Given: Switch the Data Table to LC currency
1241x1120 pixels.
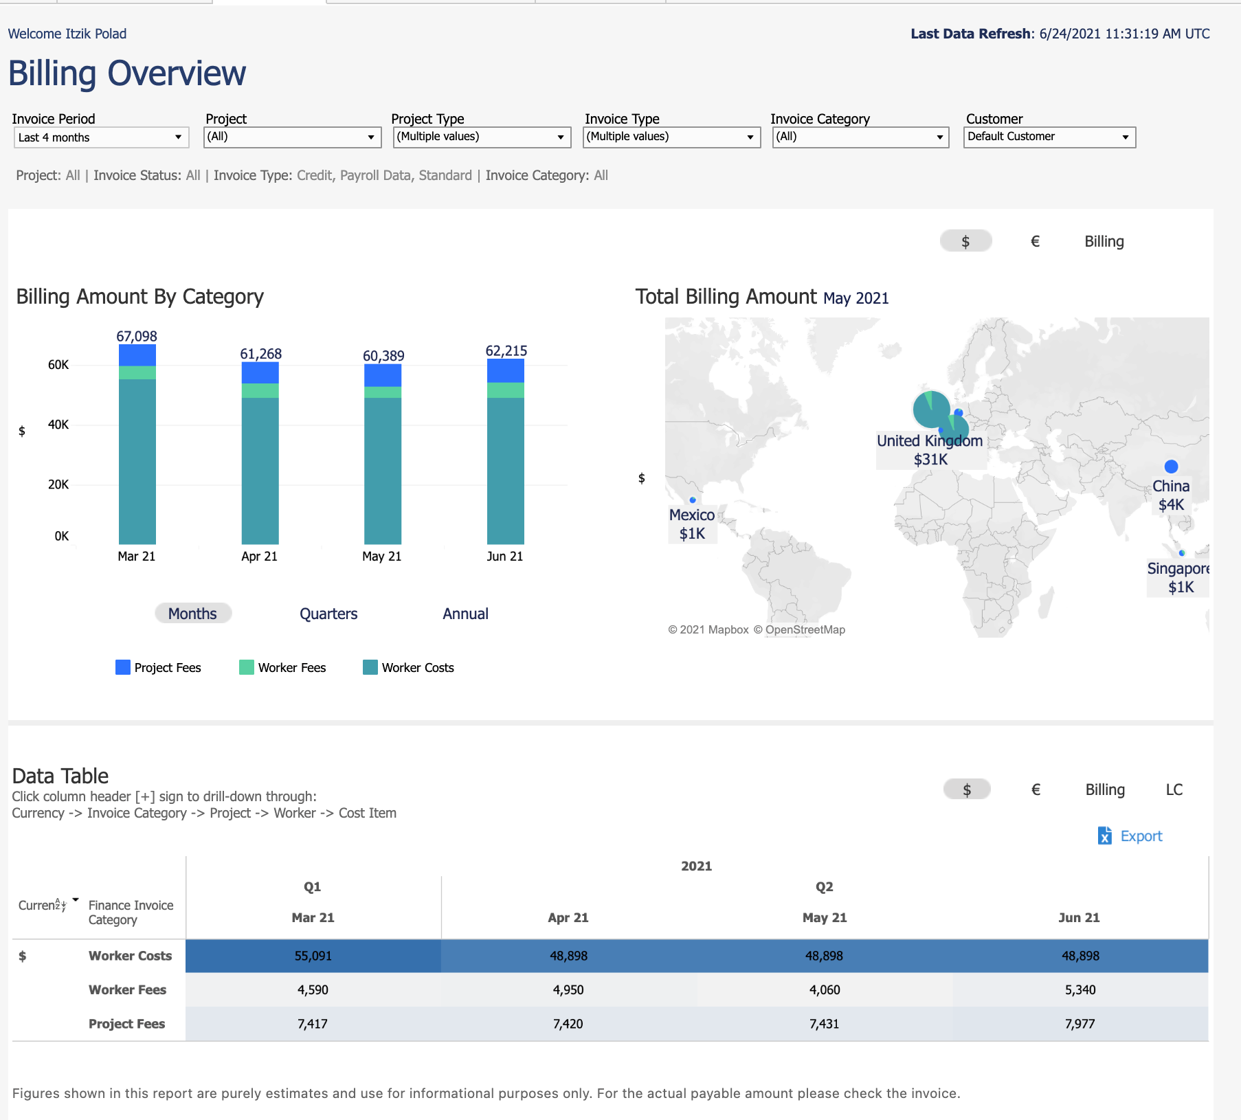Looking at the screenshot, I should tap(1174, 789).
